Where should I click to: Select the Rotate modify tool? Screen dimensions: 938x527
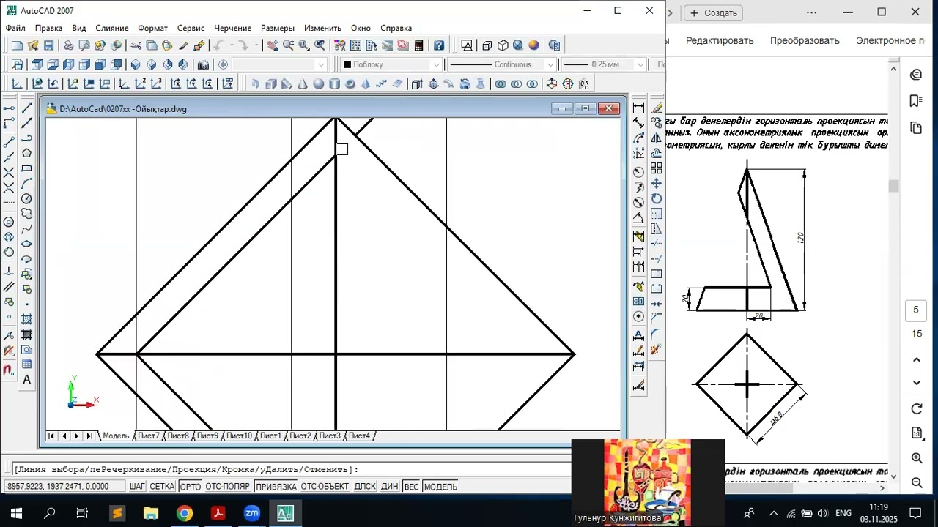[656, 198]
